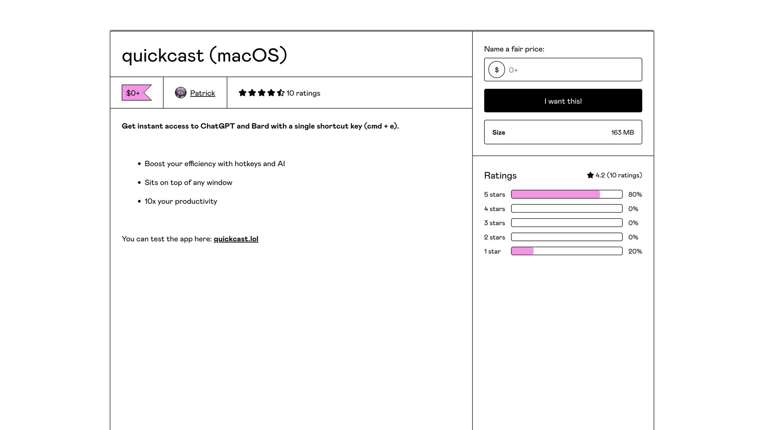Visit Patrick's creator profile link
Screen dimensions: 764x430
203,93
